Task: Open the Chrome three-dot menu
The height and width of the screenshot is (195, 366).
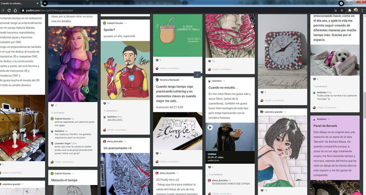Action: pyautogui.click(x=362, y=11)
